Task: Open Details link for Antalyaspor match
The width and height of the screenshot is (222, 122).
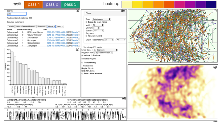Action: coord(75,38)
